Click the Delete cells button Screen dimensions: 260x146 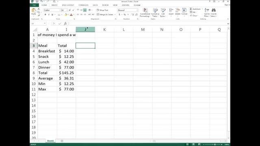[178, 12]
